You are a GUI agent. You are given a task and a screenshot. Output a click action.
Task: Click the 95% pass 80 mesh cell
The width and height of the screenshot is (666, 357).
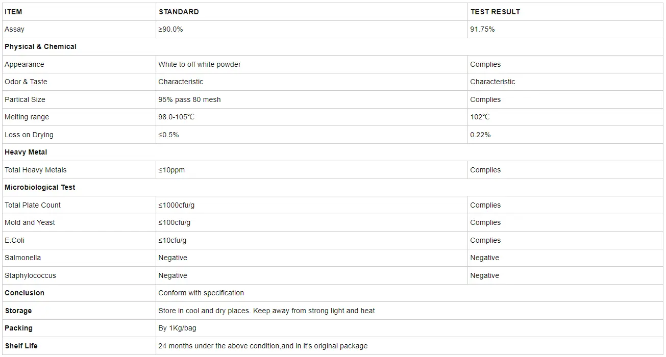189,99
